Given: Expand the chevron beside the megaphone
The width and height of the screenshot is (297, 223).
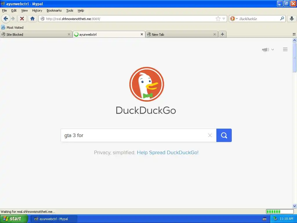Looking at the screenshot, I should click(x=273, y=49).
